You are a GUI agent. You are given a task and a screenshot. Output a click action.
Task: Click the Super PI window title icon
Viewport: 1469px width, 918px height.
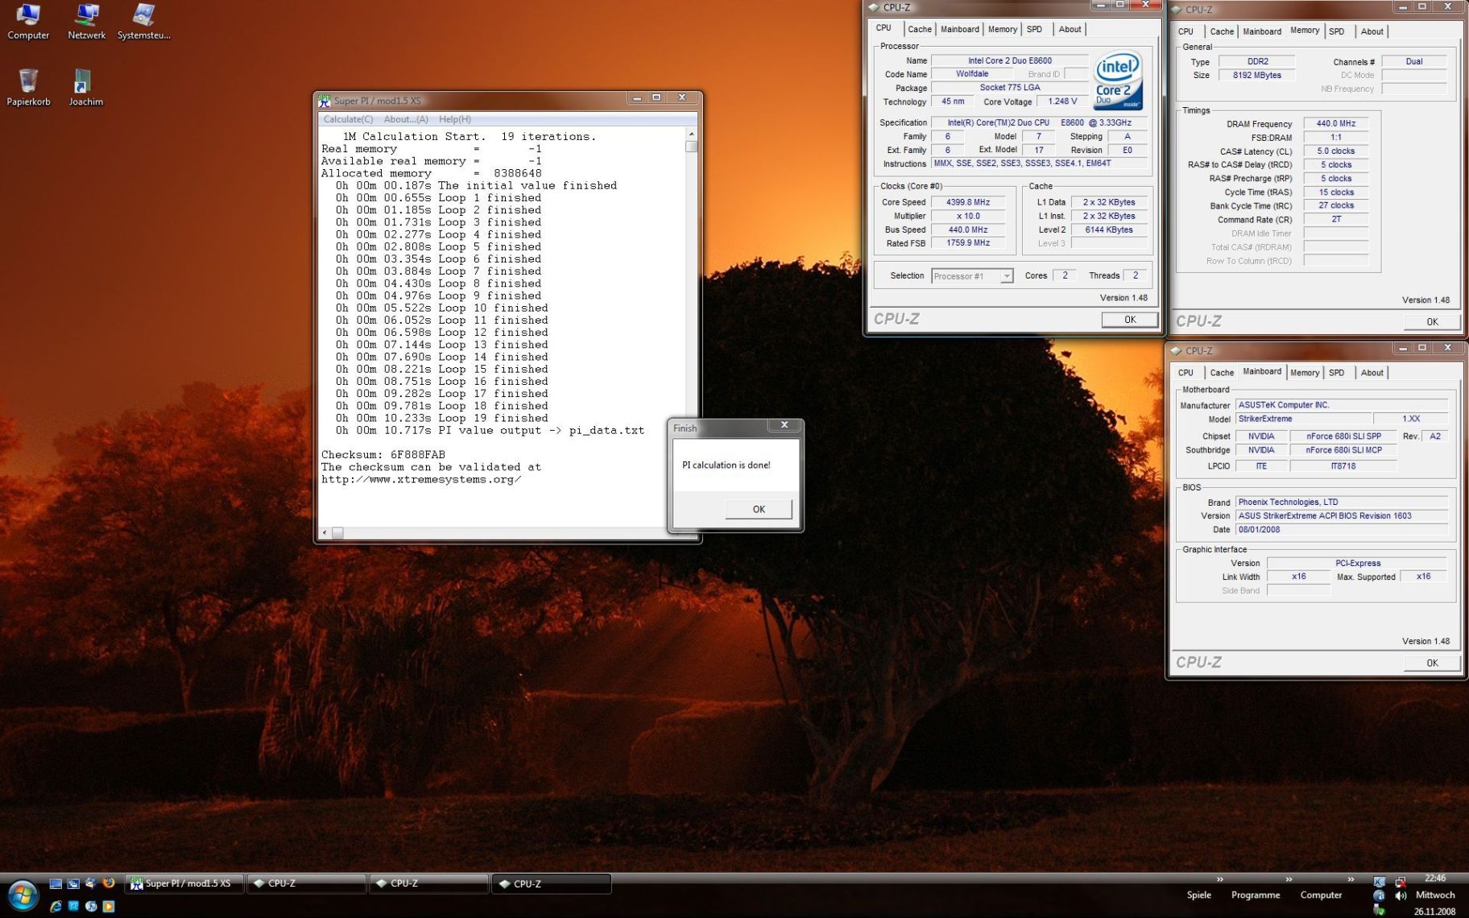tap(325, 101)
